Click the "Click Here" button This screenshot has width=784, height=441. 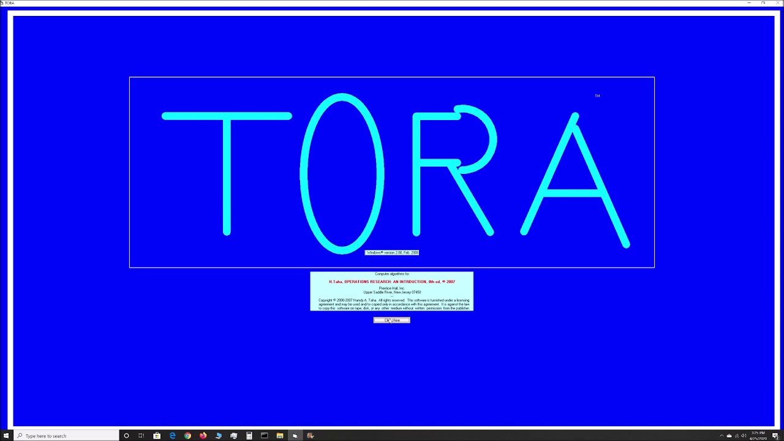(x=392, y=320)
